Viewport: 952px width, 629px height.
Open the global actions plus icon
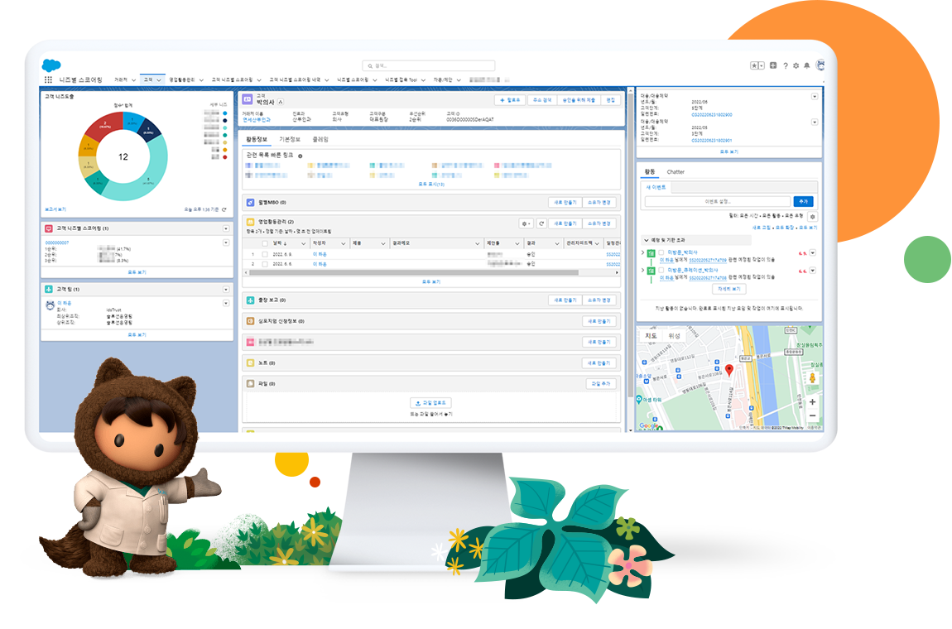[x=773, y=65]
